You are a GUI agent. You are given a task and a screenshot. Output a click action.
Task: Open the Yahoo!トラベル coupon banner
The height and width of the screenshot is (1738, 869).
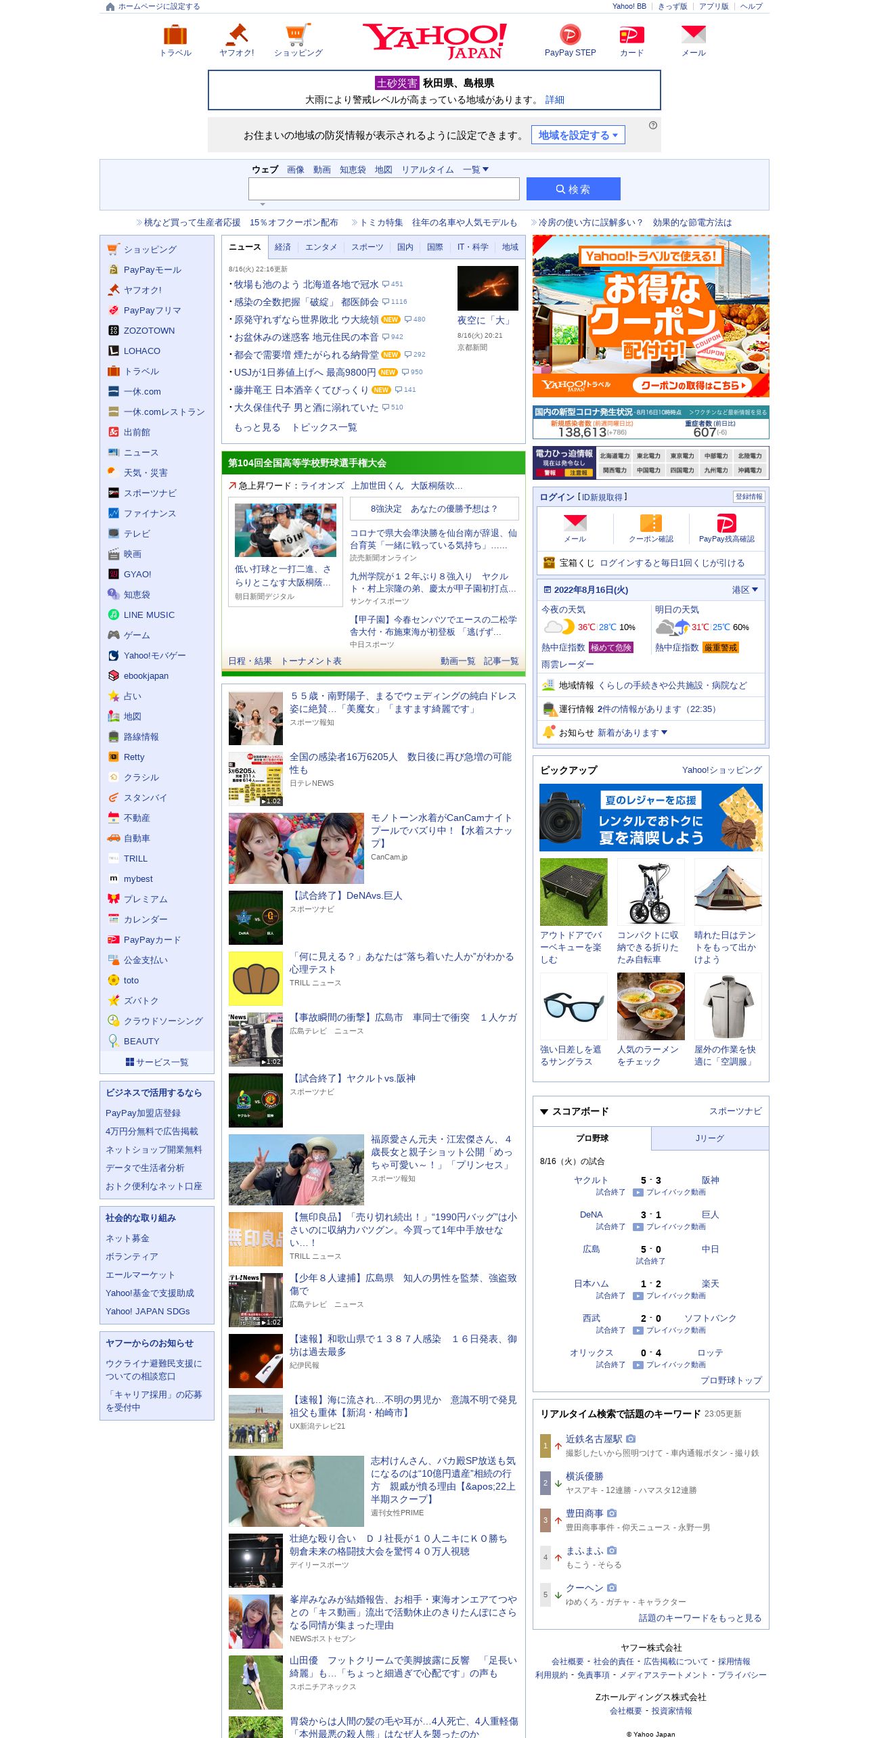point(650,316)
